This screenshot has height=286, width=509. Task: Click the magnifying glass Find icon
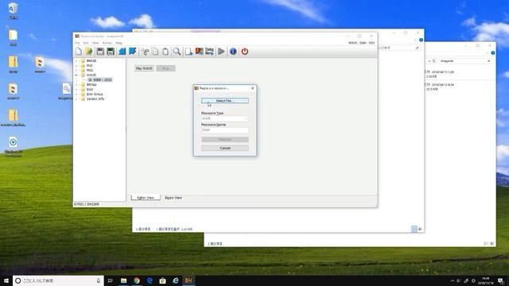(x=177, y=51)
